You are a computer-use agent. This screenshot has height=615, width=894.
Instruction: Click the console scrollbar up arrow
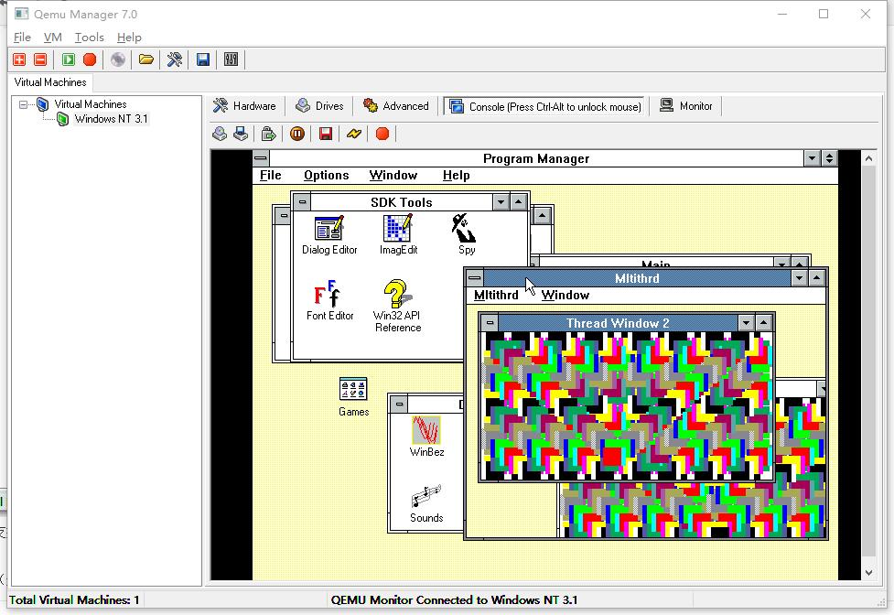pyautogui.click(x=868, y=158)
